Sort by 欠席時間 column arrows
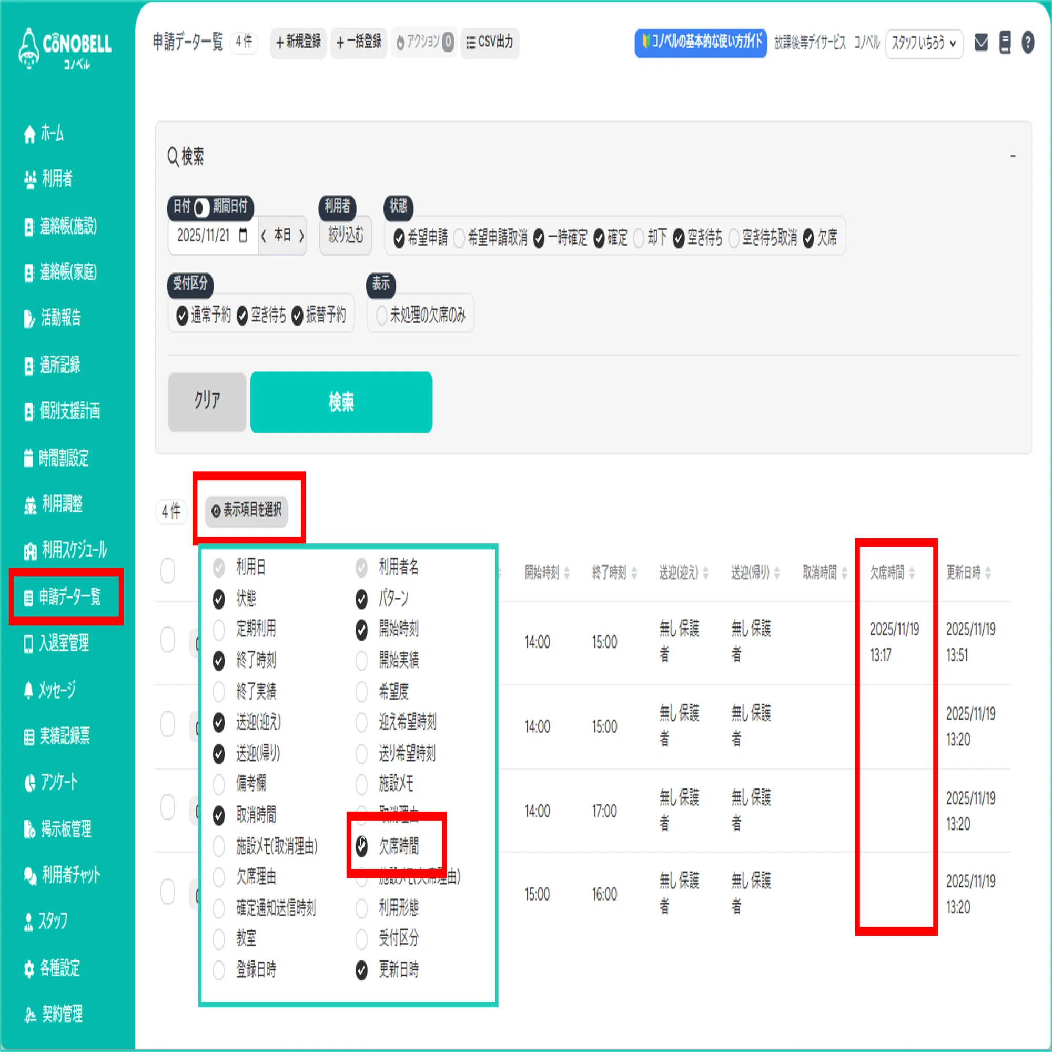Image resolution: width=1052 pixels, height=1052 pixels. click(912, 572)
